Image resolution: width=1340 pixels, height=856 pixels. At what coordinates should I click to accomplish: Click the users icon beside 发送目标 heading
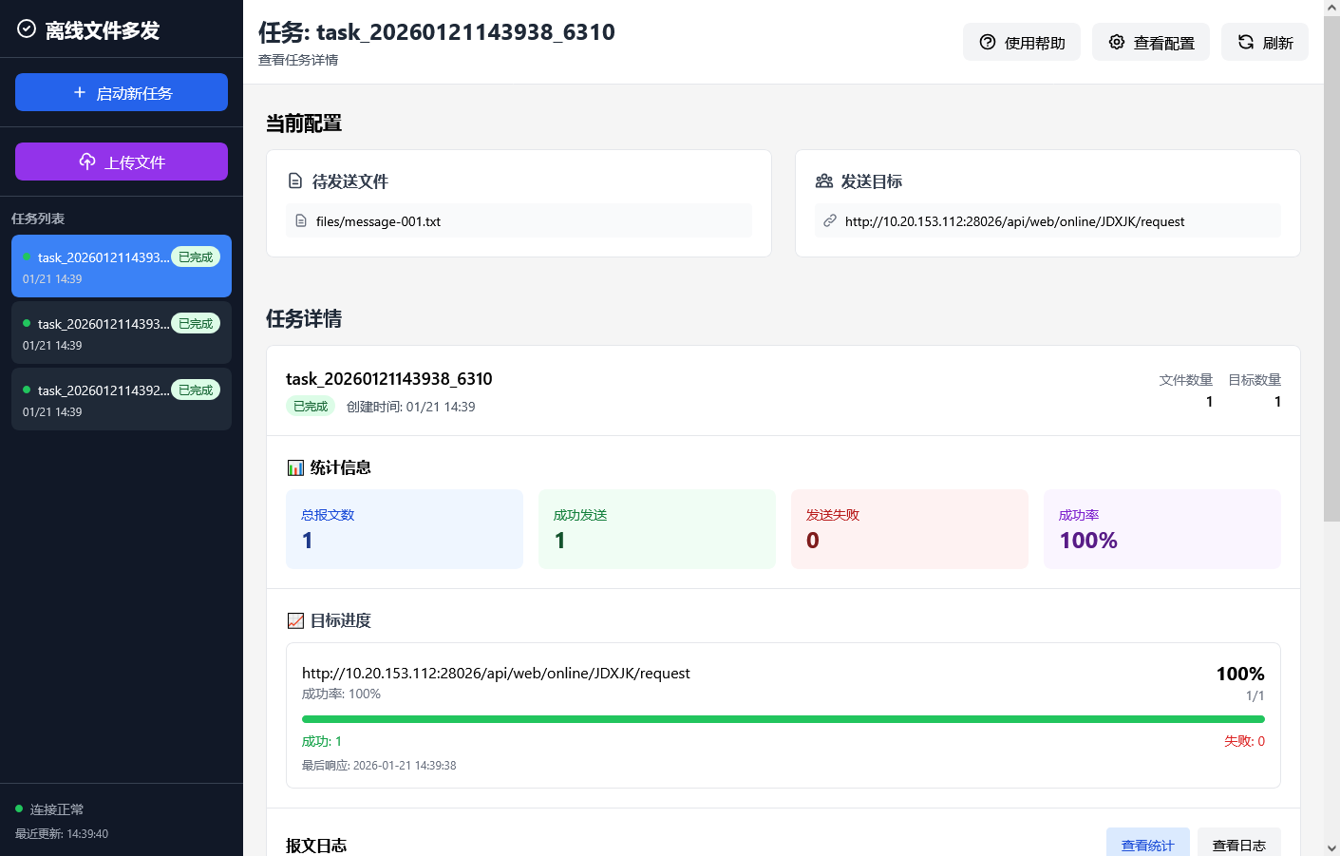pos(822,181)
